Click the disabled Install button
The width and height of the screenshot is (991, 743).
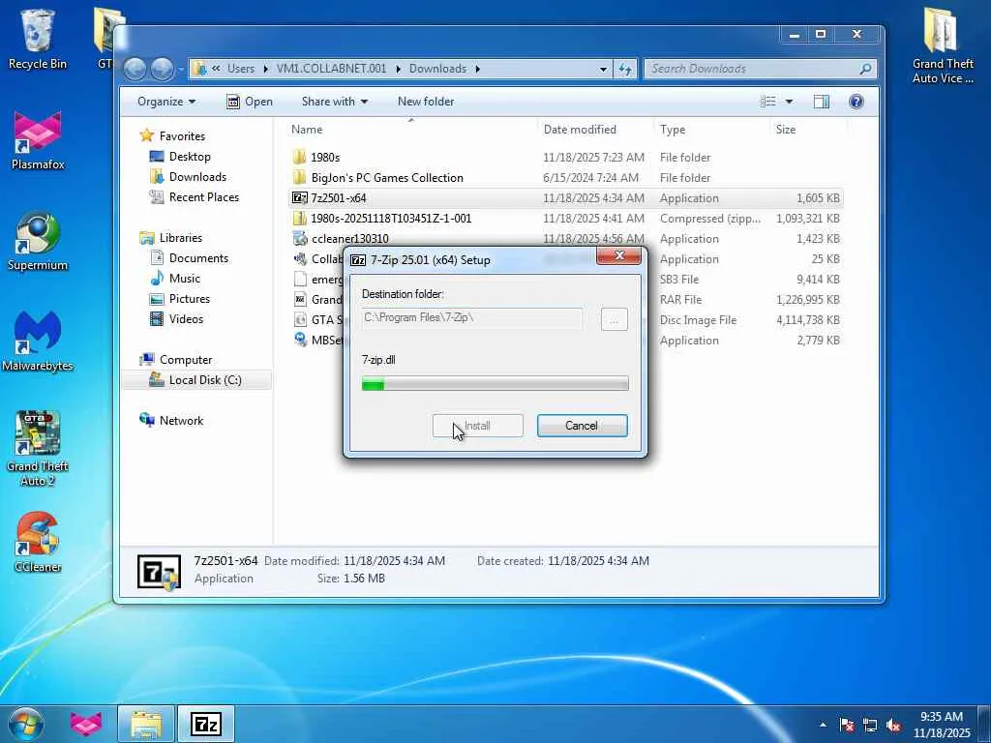point(477,426)
